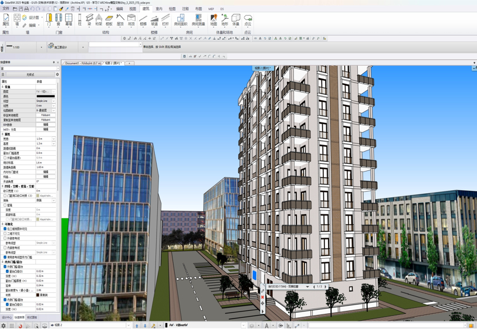Click the 黑青铜 material swatch
This screenshot has width=477, height=329.
tap(38, 295)
